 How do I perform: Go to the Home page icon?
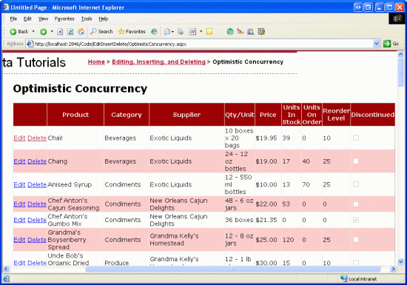[81, 32]
